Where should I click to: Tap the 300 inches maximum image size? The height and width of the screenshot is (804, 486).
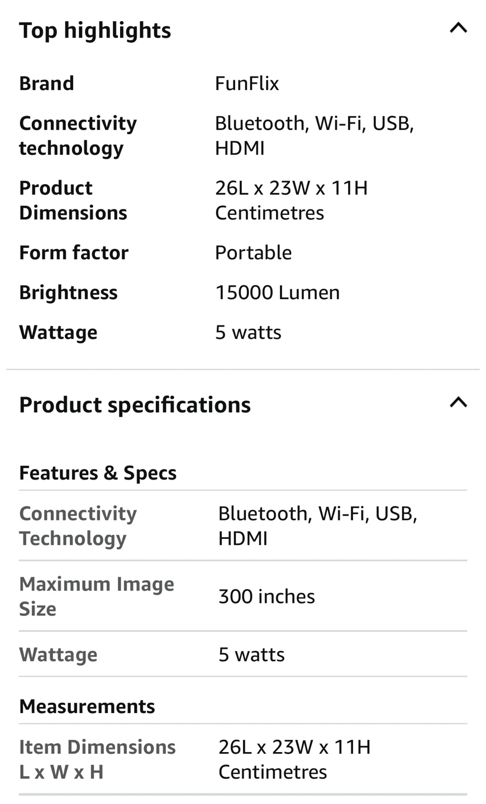(266, 596)
